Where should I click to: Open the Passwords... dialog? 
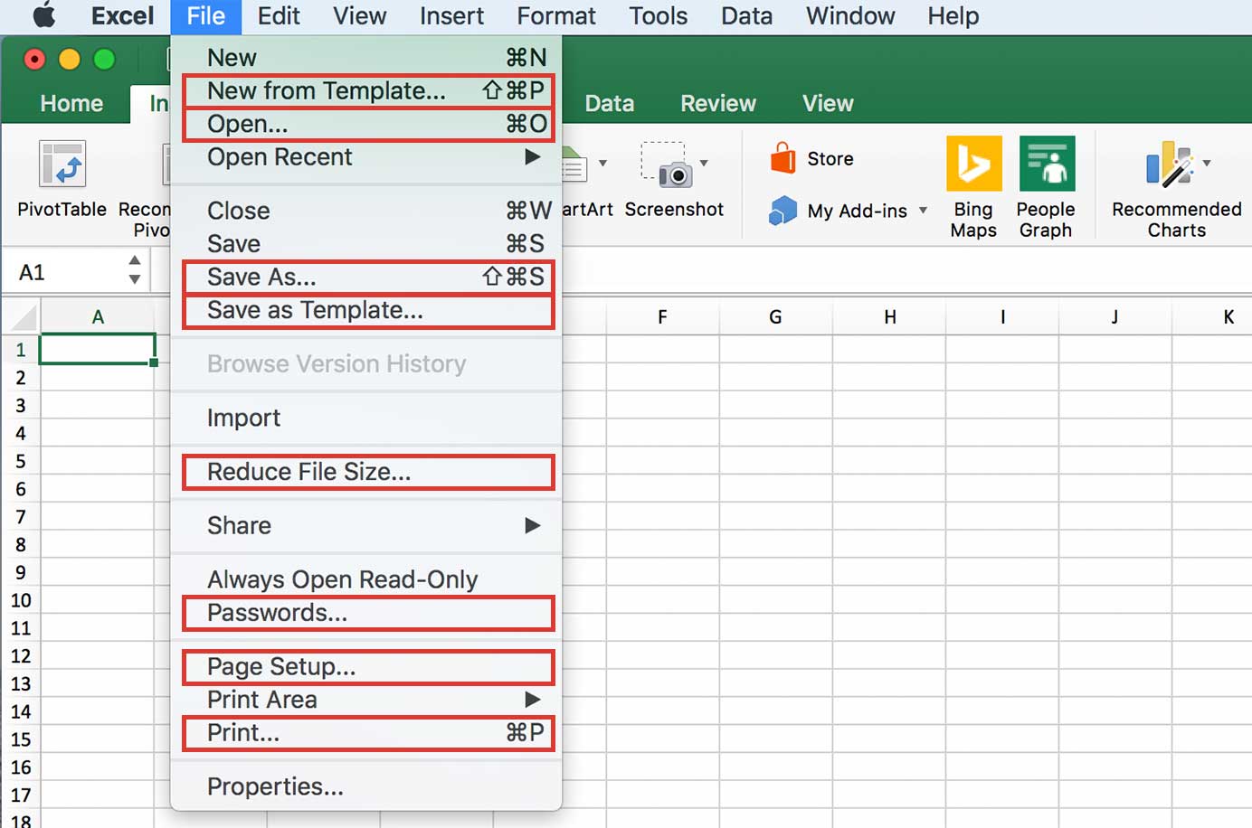[366, 613]
